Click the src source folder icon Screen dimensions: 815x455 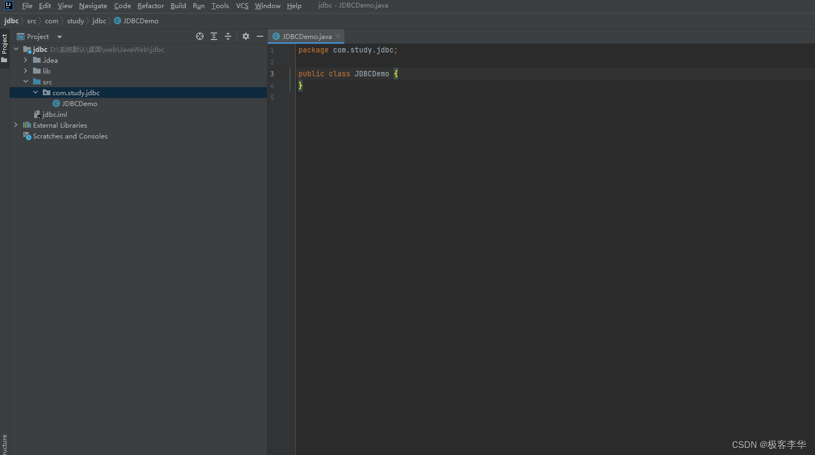(37, 82)
